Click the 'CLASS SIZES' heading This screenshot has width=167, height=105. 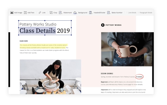(24, 41)
